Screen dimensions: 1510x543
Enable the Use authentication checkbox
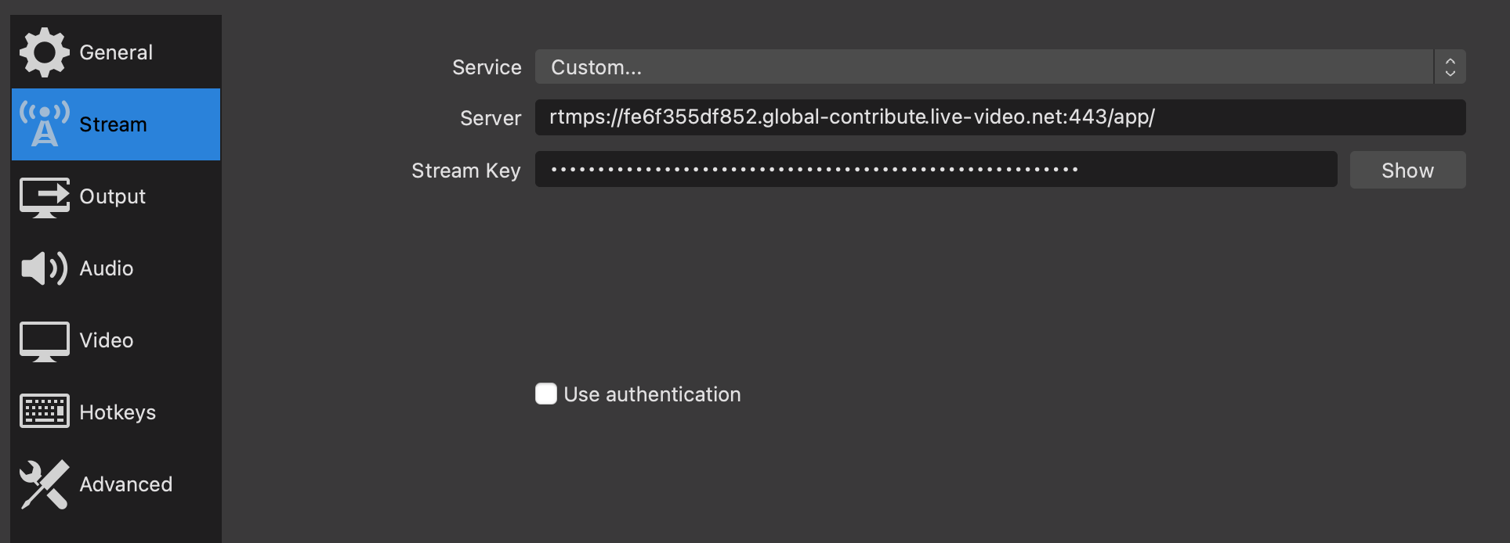click(546, 394)
